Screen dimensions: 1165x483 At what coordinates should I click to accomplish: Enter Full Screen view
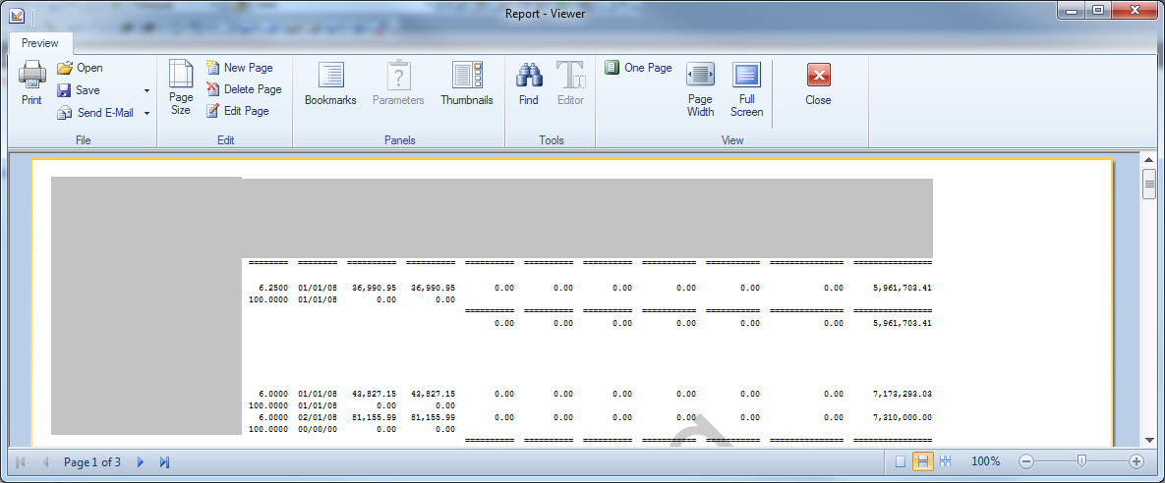coord(747,89)
